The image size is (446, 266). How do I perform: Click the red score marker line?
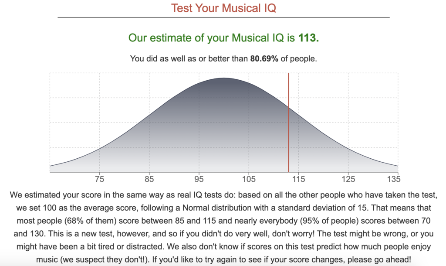pos(288,123)
